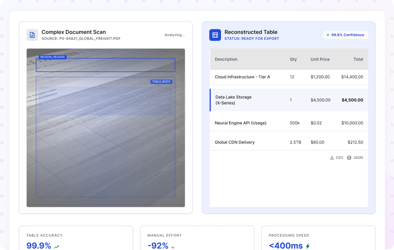Click the green lightning bolt by <400ms
Viewport: 394px width, 250px height.
[x=308, y=246]
